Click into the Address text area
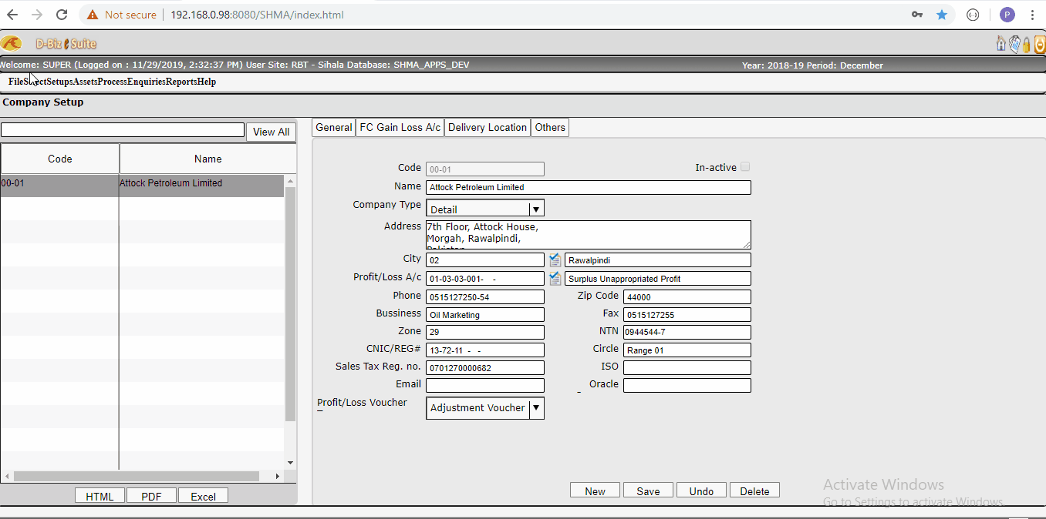 [589, 234]
